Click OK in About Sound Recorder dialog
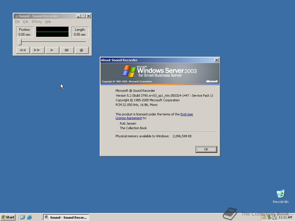The height and width of the screenshot is (221, 295). click(x=206, y=149)
